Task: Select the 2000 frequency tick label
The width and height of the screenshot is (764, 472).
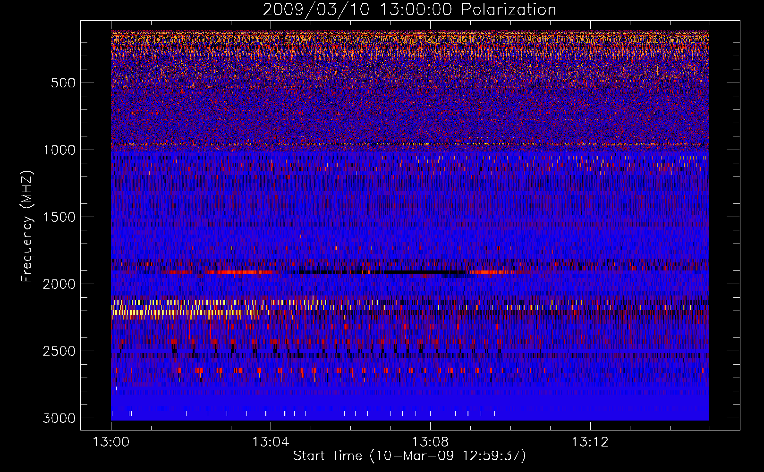Action: pyautogui.click(x=59, y=284)
